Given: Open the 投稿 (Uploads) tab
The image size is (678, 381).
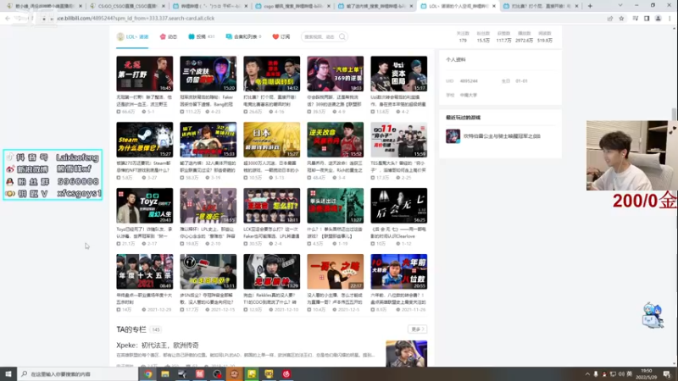Looking at the screenshot, I should (x=201, y=36).
